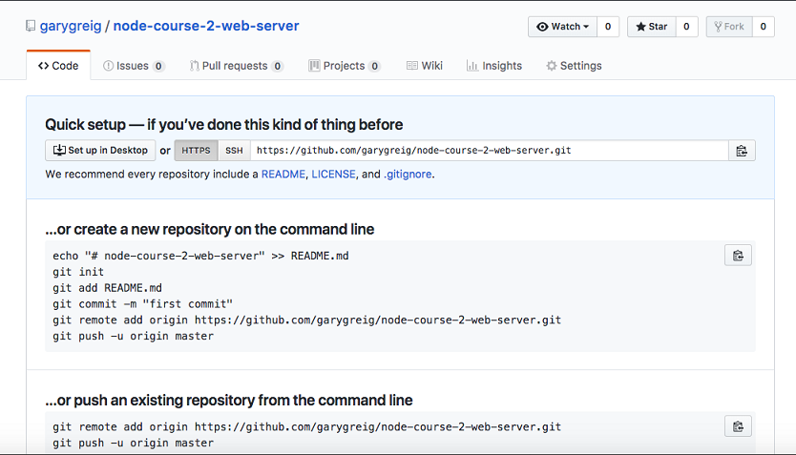Open repository Settings tab
The image size is (796, 455).
574,66
